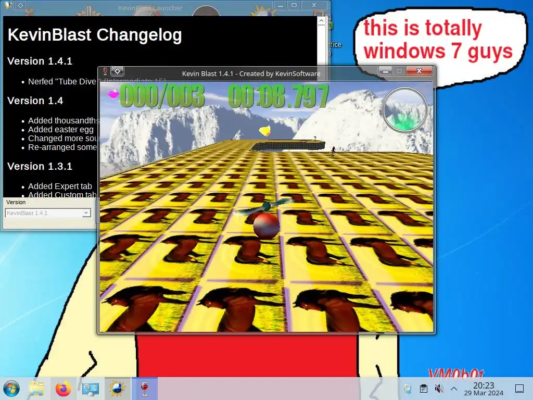Click the 000/003 gem counter in the game
The height and width of the screenshot is (400, 533).
point(162,96)
